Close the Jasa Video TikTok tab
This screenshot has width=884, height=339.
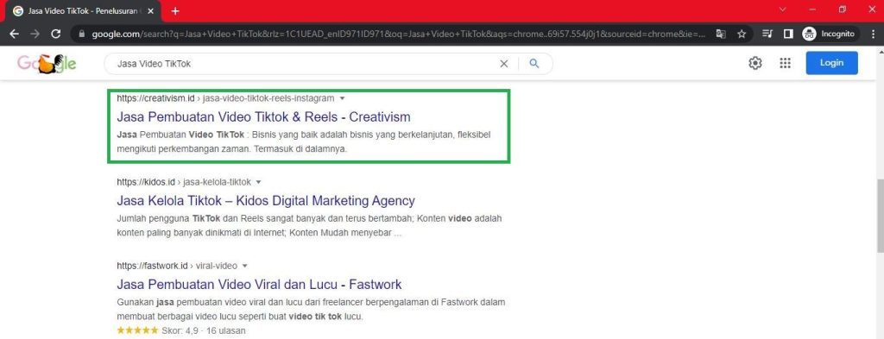point(151,10)
